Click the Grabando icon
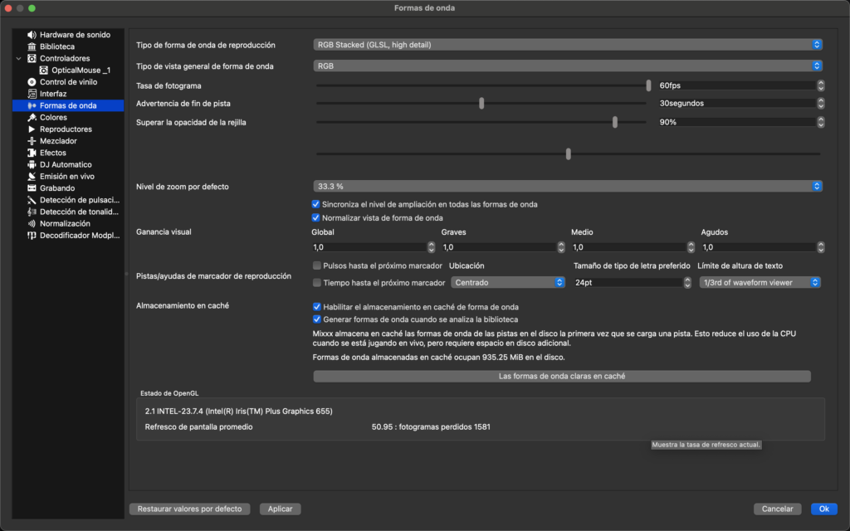The width and height of the screenshot is (850, 531). pyautogui.click(x=32, y=188)
